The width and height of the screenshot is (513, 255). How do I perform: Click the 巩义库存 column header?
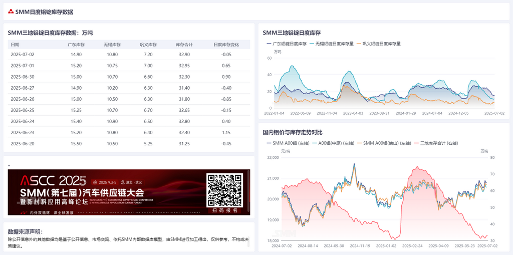148,45
